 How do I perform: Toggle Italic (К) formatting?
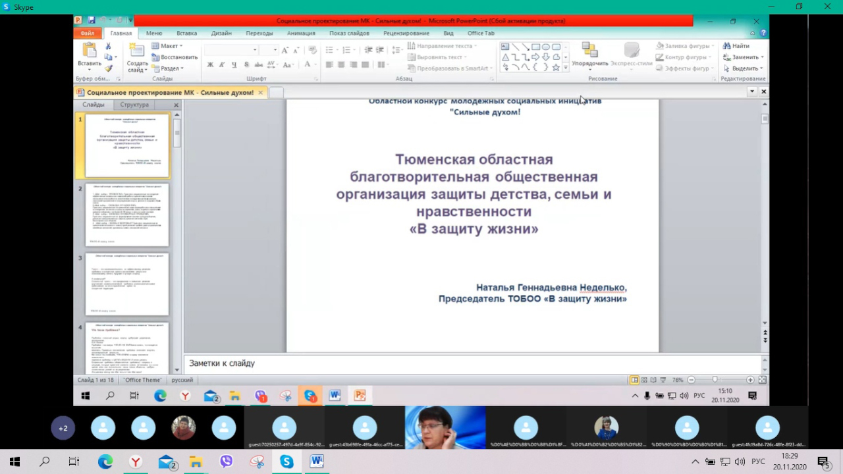point(222,65)
